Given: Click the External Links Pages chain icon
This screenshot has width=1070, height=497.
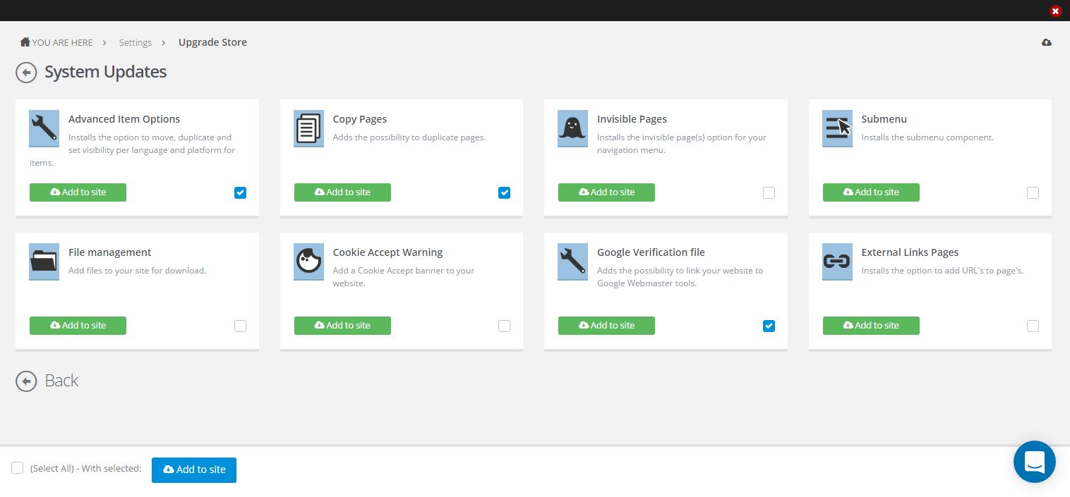Looking at the screenshot, I should click(837, 262).
